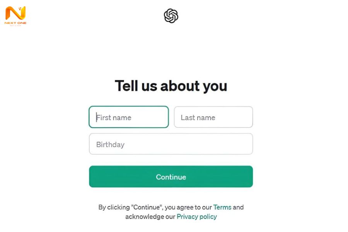Click the "Last name" placeholder text
348x232 pixels.
[x=198, y=118]
